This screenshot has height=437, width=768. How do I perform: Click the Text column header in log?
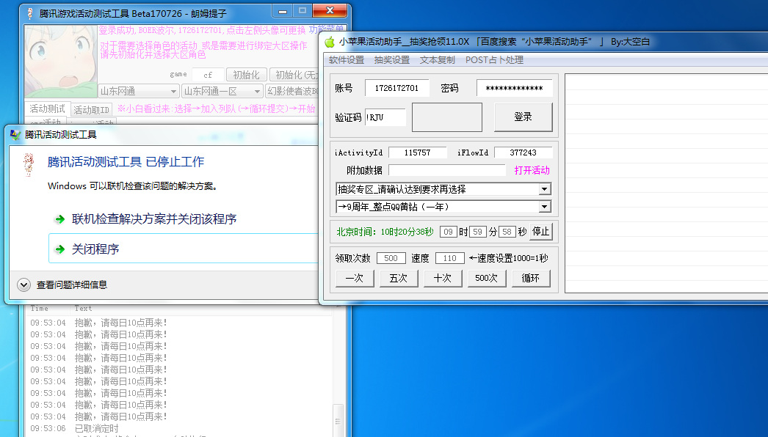pos(83,308)
